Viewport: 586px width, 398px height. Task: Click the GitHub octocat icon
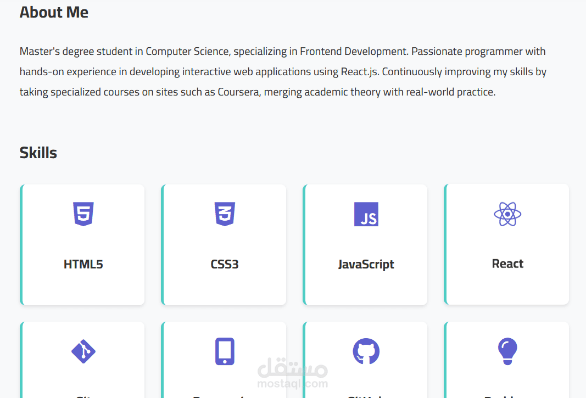click(366, 351)
